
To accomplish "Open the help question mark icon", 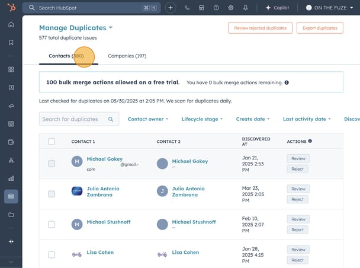I will [216, 8].
